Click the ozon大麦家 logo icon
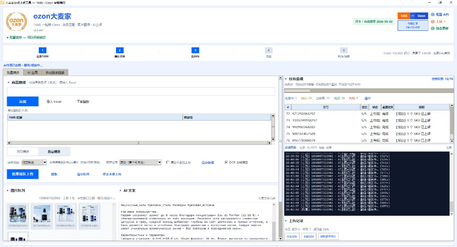Screen dimensions: 457x247 click(17, 22)
